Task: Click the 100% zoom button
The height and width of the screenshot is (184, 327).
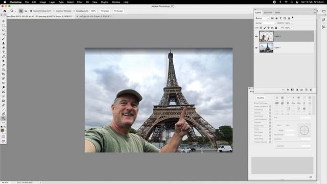Action: click(x=94, y=11)
